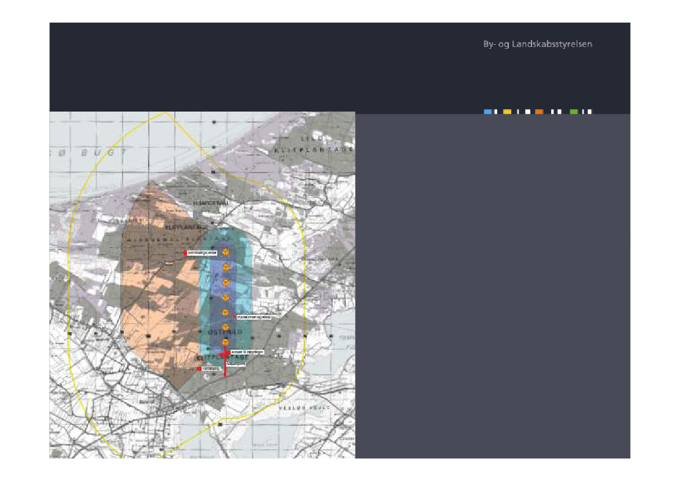Viewport: 679px width, 480px height.
Task: Click the 'BUGT' label on the sea area
Action: (x=104, y=153)
